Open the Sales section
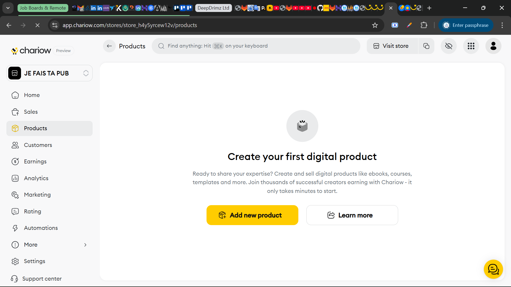 point(31,112)
